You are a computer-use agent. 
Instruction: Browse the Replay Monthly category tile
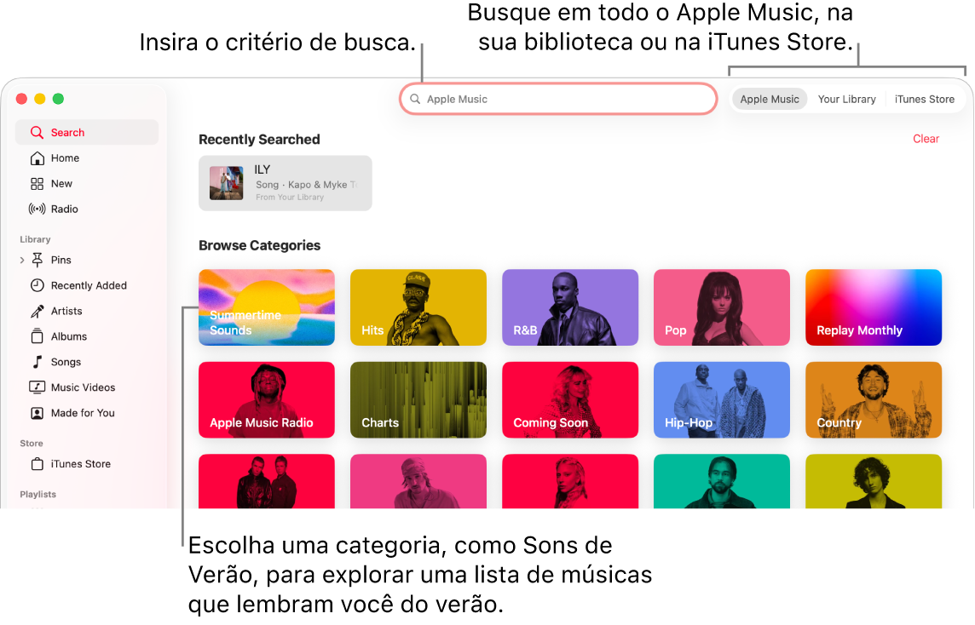point(873,307)
